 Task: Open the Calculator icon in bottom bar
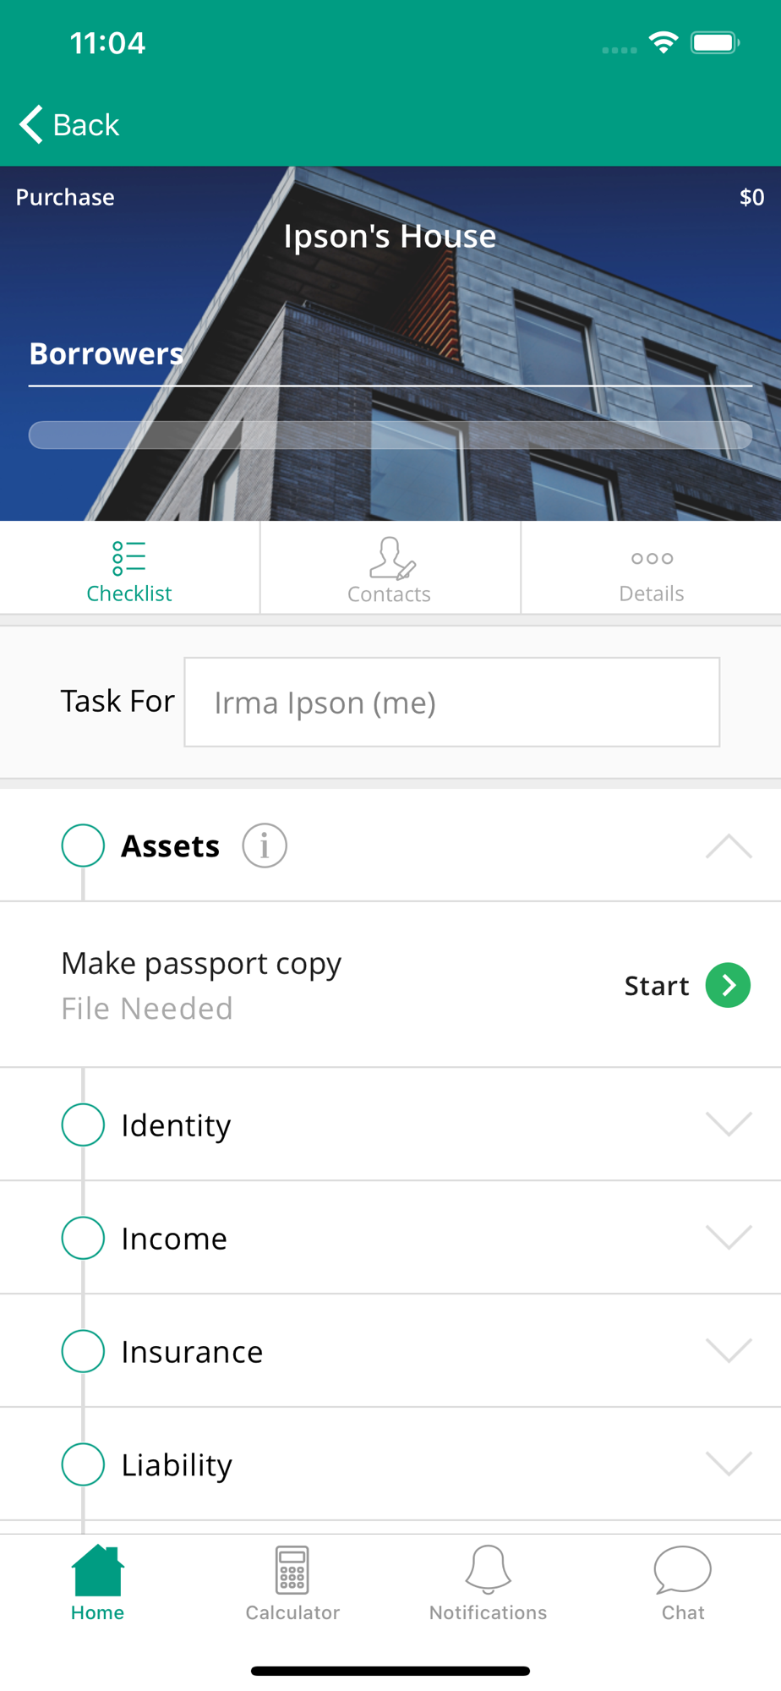point(292,1569)
